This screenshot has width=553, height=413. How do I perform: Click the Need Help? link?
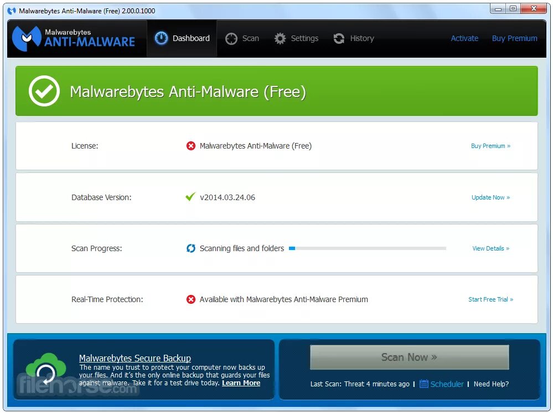pos(491,384)
